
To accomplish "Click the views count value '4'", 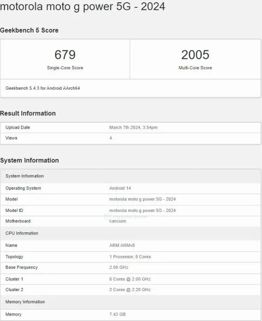I will click(x=111, y=138).
